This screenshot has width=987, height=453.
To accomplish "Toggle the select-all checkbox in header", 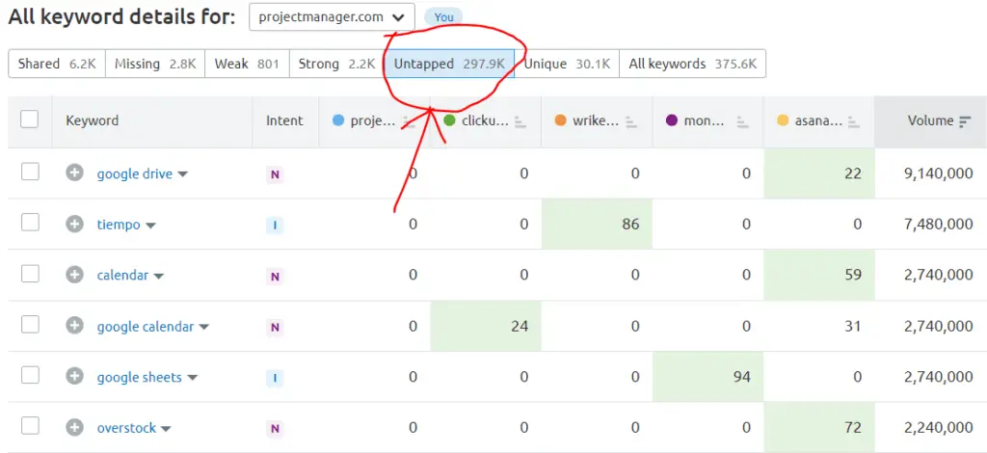I will coord(30,119).
